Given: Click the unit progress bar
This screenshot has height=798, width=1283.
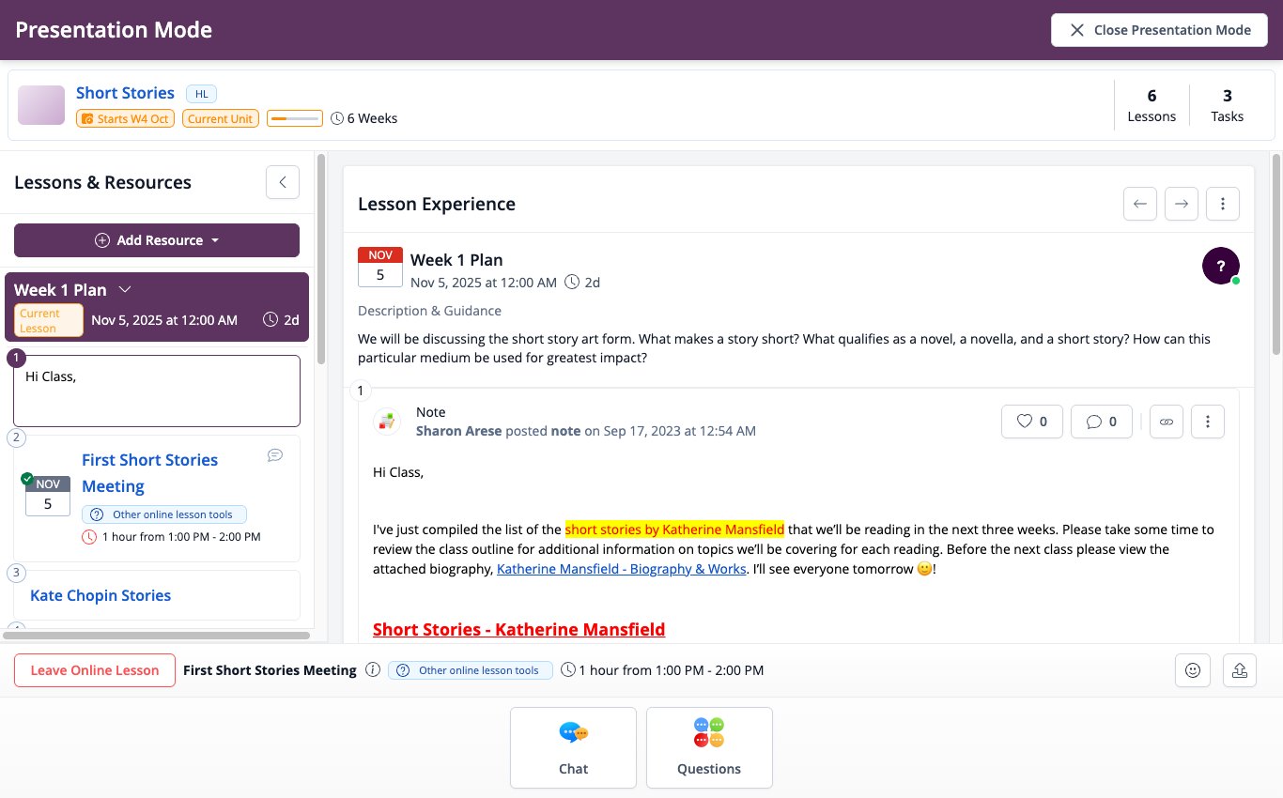Looking at the screenshot, I should 295,118.
